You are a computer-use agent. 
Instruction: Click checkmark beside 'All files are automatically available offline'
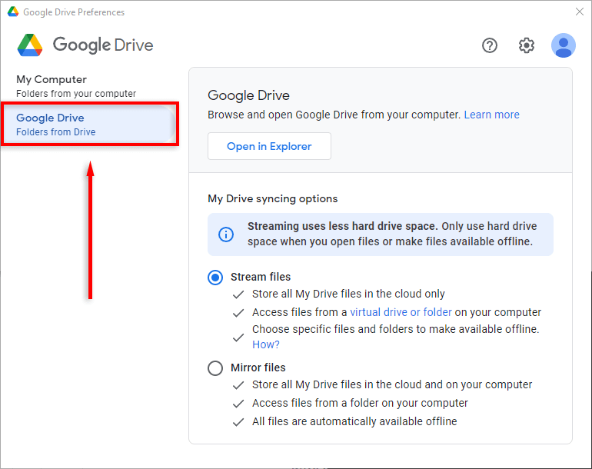239,421
